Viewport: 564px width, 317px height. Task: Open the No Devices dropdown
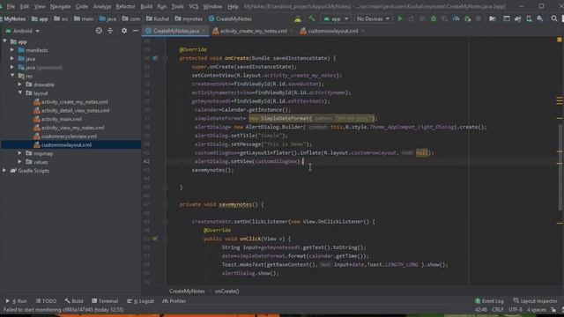(373, 18)
